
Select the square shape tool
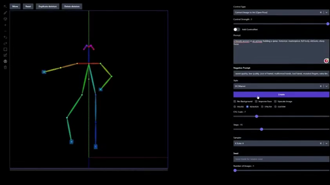tap(5, 49)
